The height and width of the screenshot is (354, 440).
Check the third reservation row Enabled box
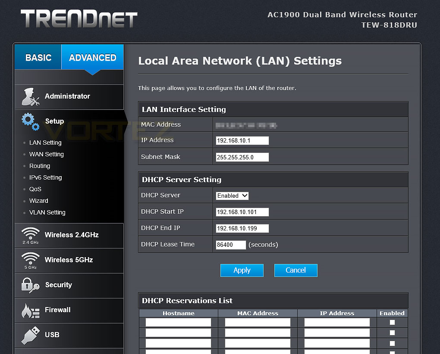point(392,343)
